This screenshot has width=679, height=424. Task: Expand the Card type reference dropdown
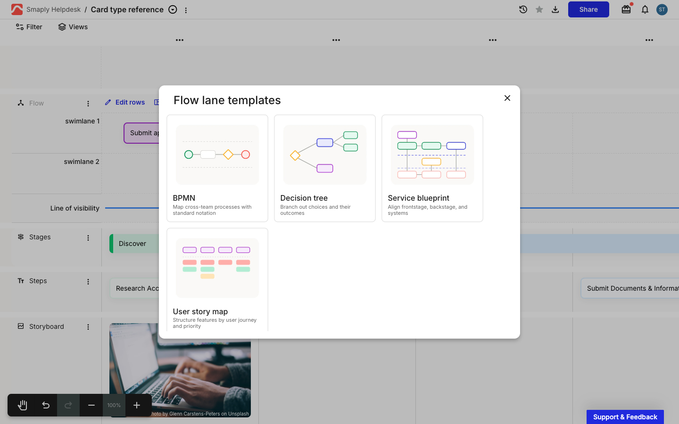click(173, 9)
